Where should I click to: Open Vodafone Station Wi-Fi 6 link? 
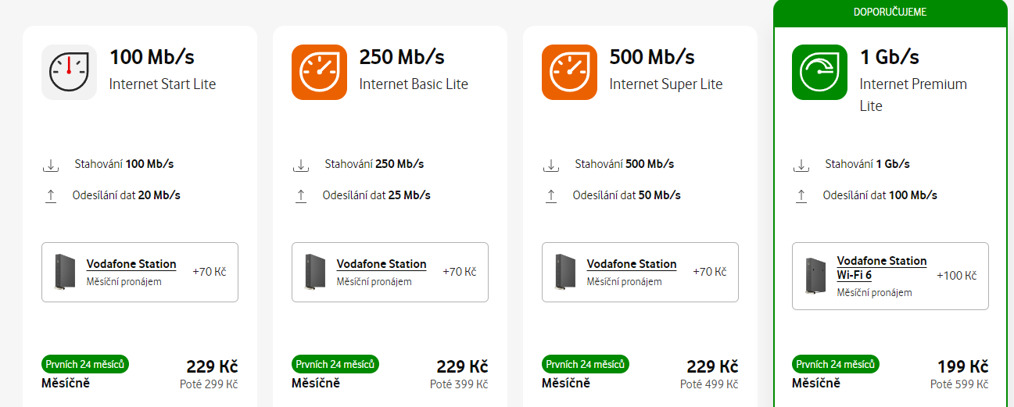(881, 268)
